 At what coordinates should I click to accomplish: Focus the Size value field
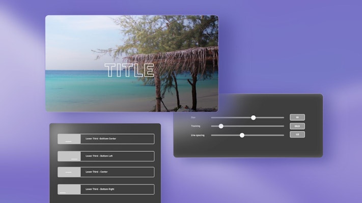tap(297, 117)
